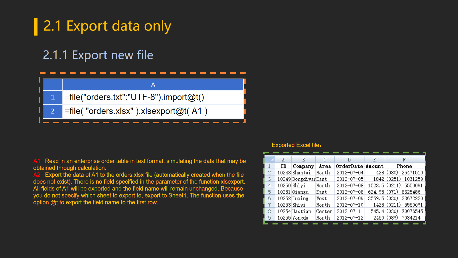
Task: Click row header 1 in the code grid
Action: click(53, 97)
